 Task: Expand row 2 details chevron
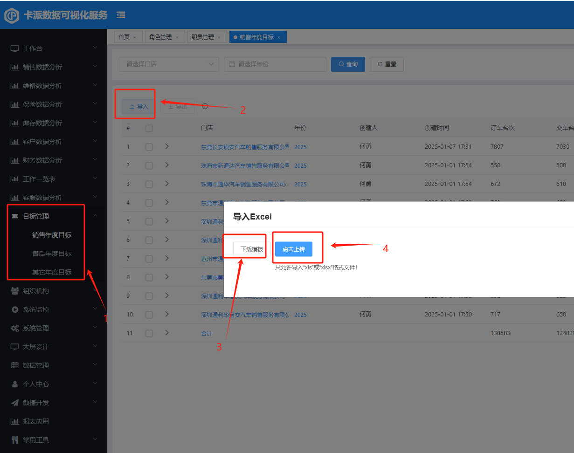[x=167, y=165]
